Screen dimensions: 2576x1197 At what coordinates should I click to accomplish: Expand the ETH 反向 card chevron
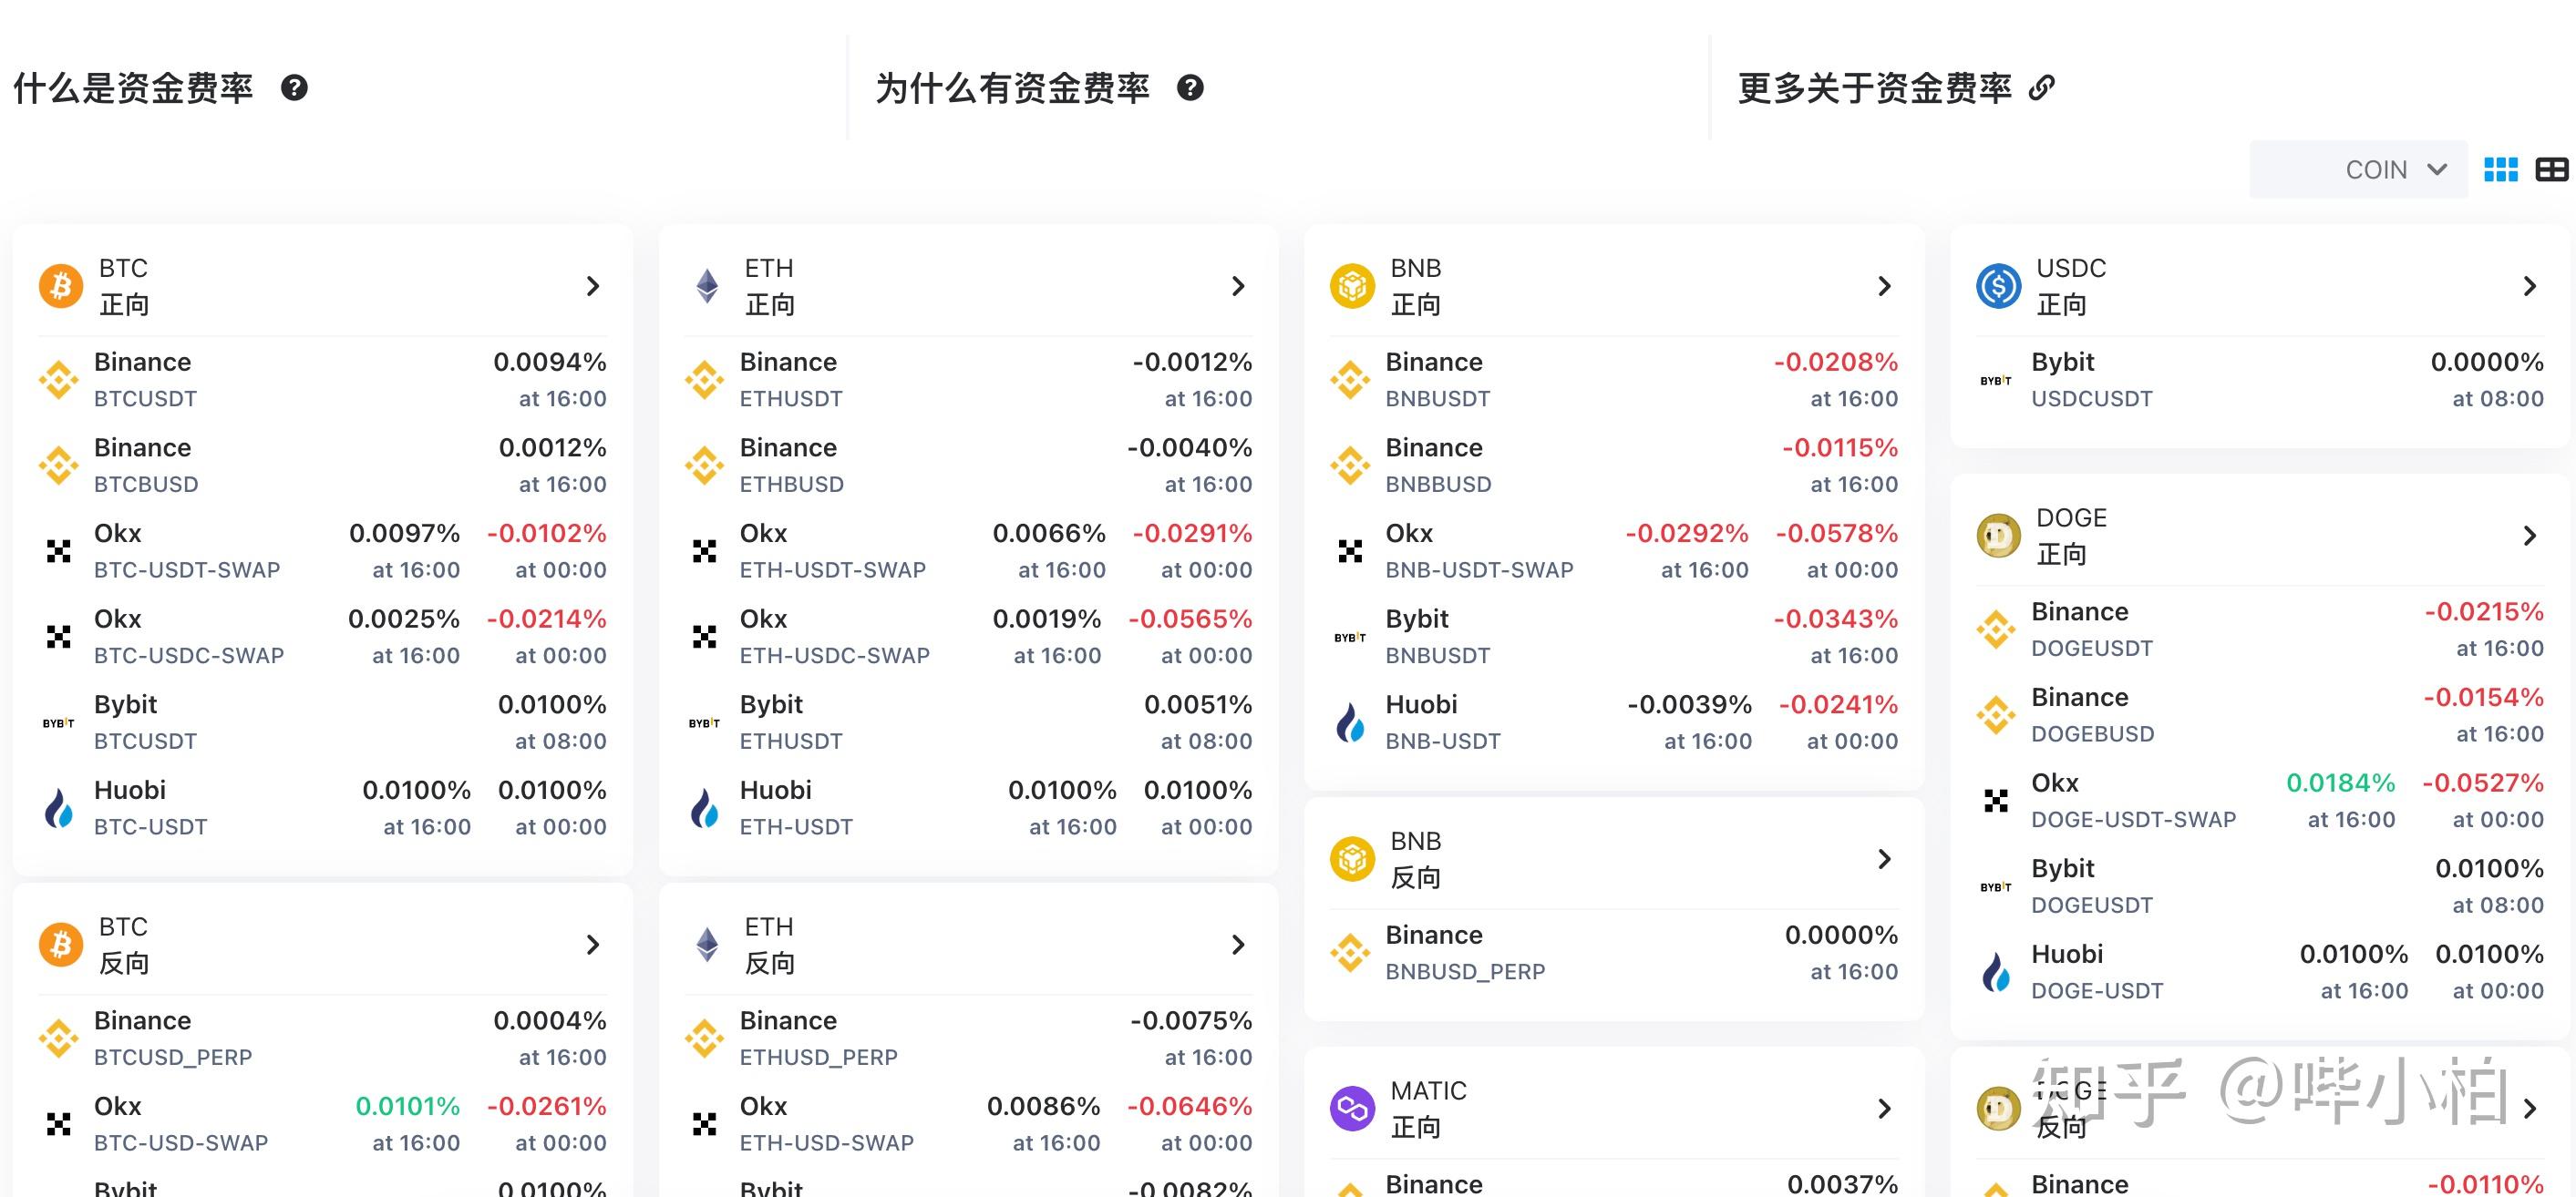[x=1238, y=945]
